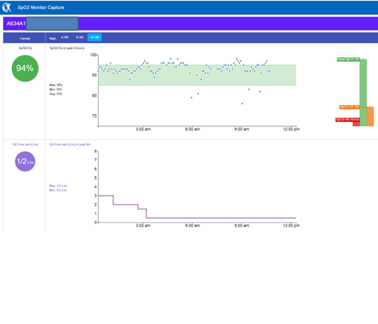This screenshot has height=324, width=378.
Task: Click the green ideal SpO2 label
Action: (x=349, y=60)
